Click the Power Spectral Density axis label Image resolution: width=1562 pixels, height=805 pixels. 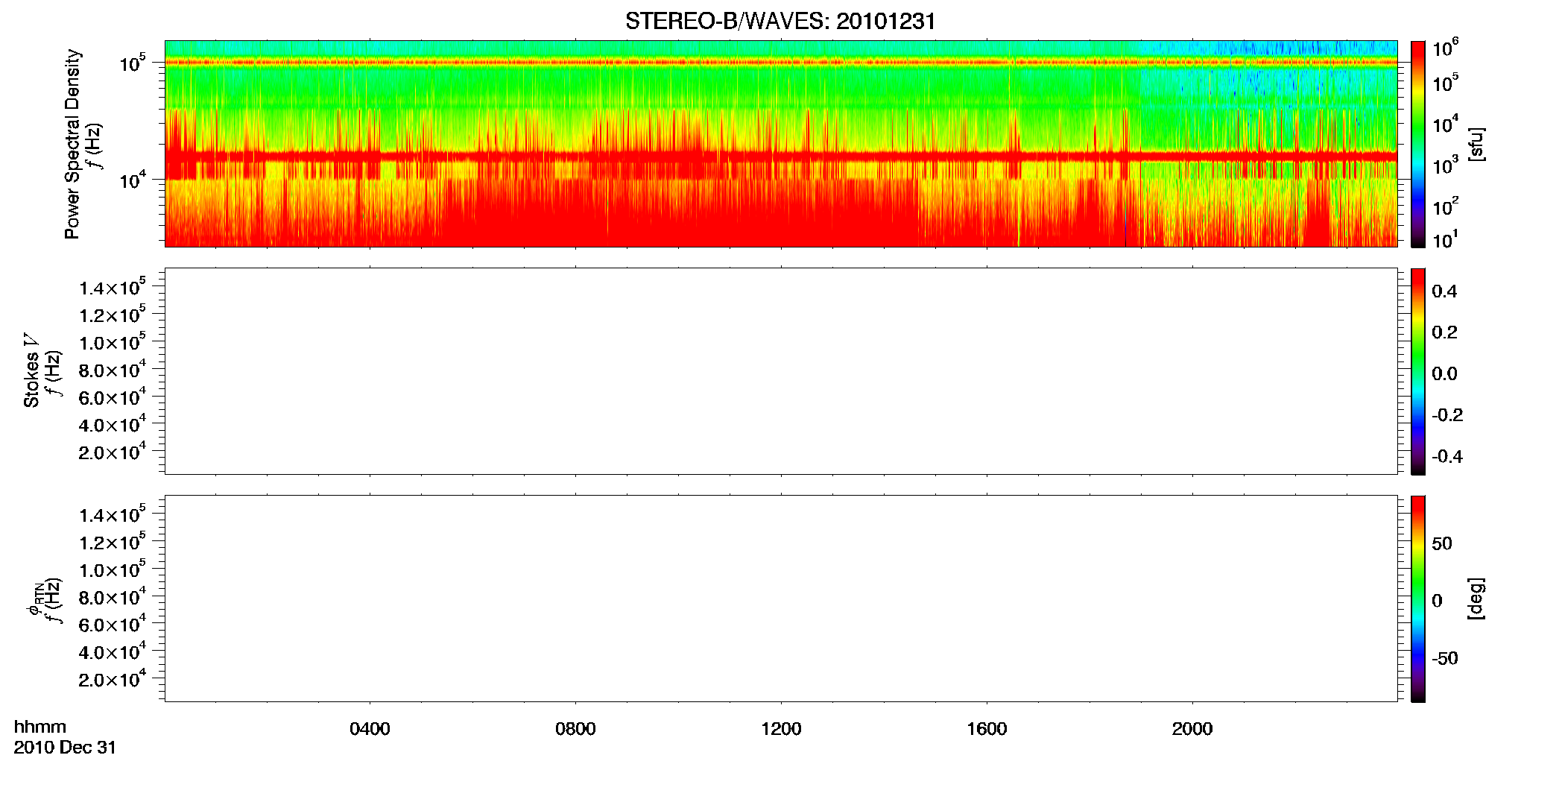pyautogui.click(x=72, y=144)
